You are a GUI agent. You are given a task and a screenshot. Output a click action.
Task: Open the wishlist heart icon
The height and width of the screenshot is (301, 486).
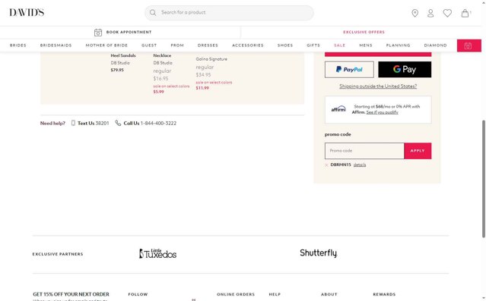tap(447, 13)
